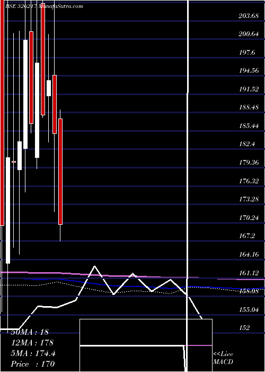Click the 173.28 price axis label
This screenshot has height=372, width=265.
point(248,199)
